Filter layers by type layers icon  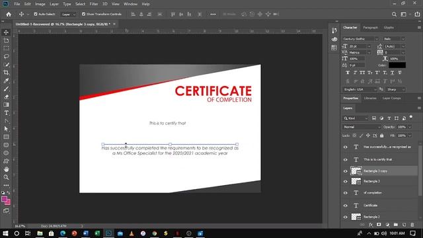pos(389,118)
